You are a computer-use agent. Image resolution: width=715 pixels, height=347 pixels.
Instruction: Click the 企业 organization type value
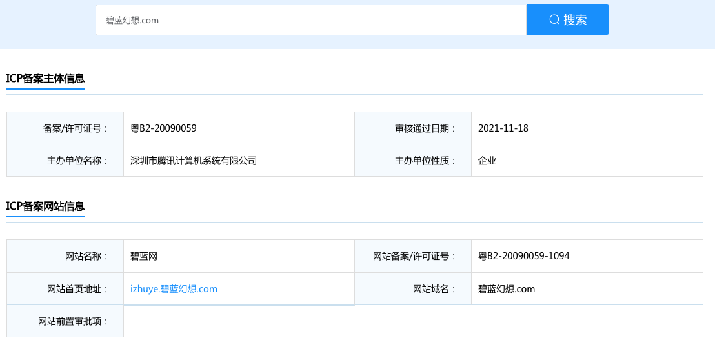[x=487, y=161]
